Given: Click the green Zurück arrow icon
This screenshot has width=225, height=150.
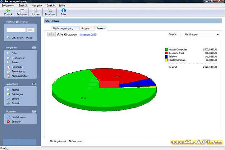Looking at the screenshot, I should (x=8, y=11).
